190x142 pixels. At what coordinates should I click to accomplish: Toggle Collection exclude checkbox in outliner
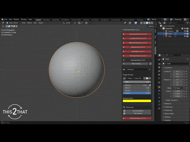click(182, 28)
